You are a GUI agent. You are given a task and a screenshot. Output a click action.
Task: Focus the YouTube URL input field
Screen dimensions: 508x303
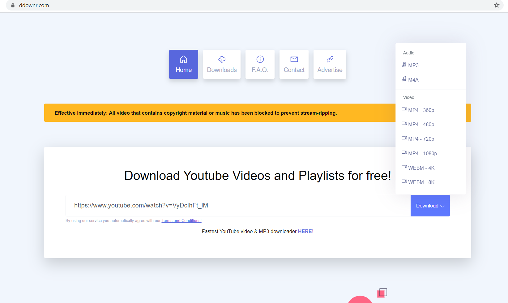coord(238,206)
